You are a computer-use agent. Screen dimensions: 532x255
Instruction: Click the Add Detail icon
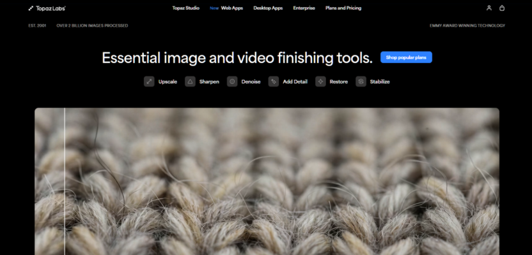[x=274, y=82]
